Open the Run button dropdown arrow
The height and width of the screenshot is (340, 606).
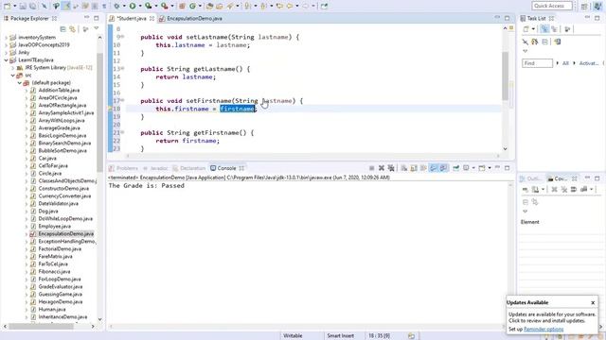tap(140, 7)
